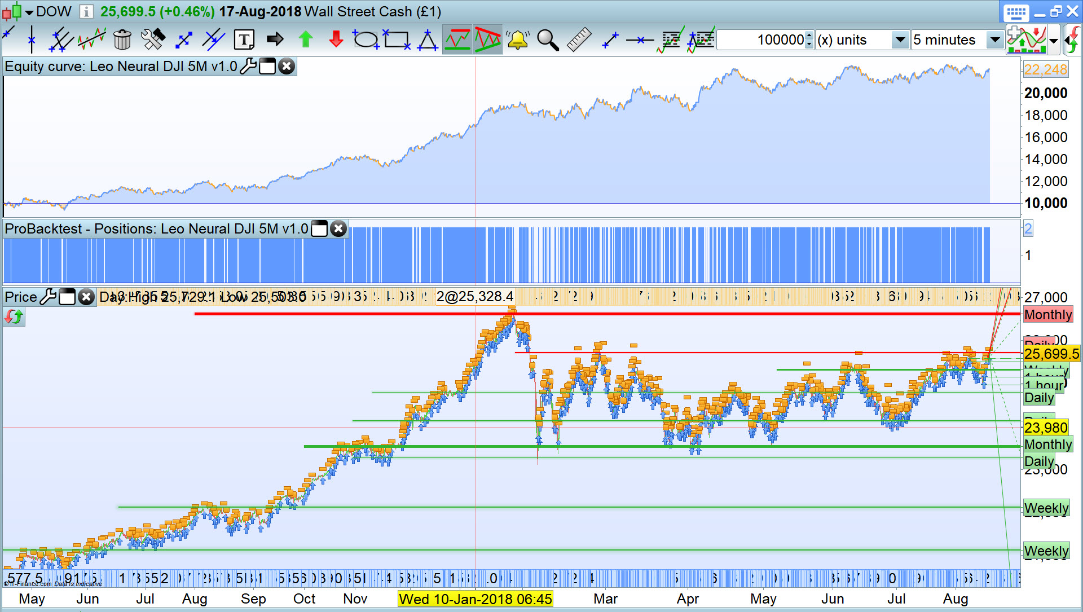Select the ellipse drawing tool
Viewport: 1083px width, 612px height.
[x=366, y=40]
